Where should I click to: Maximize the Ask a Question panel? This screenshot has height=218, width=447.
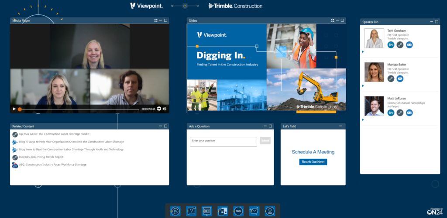(270, 126)
